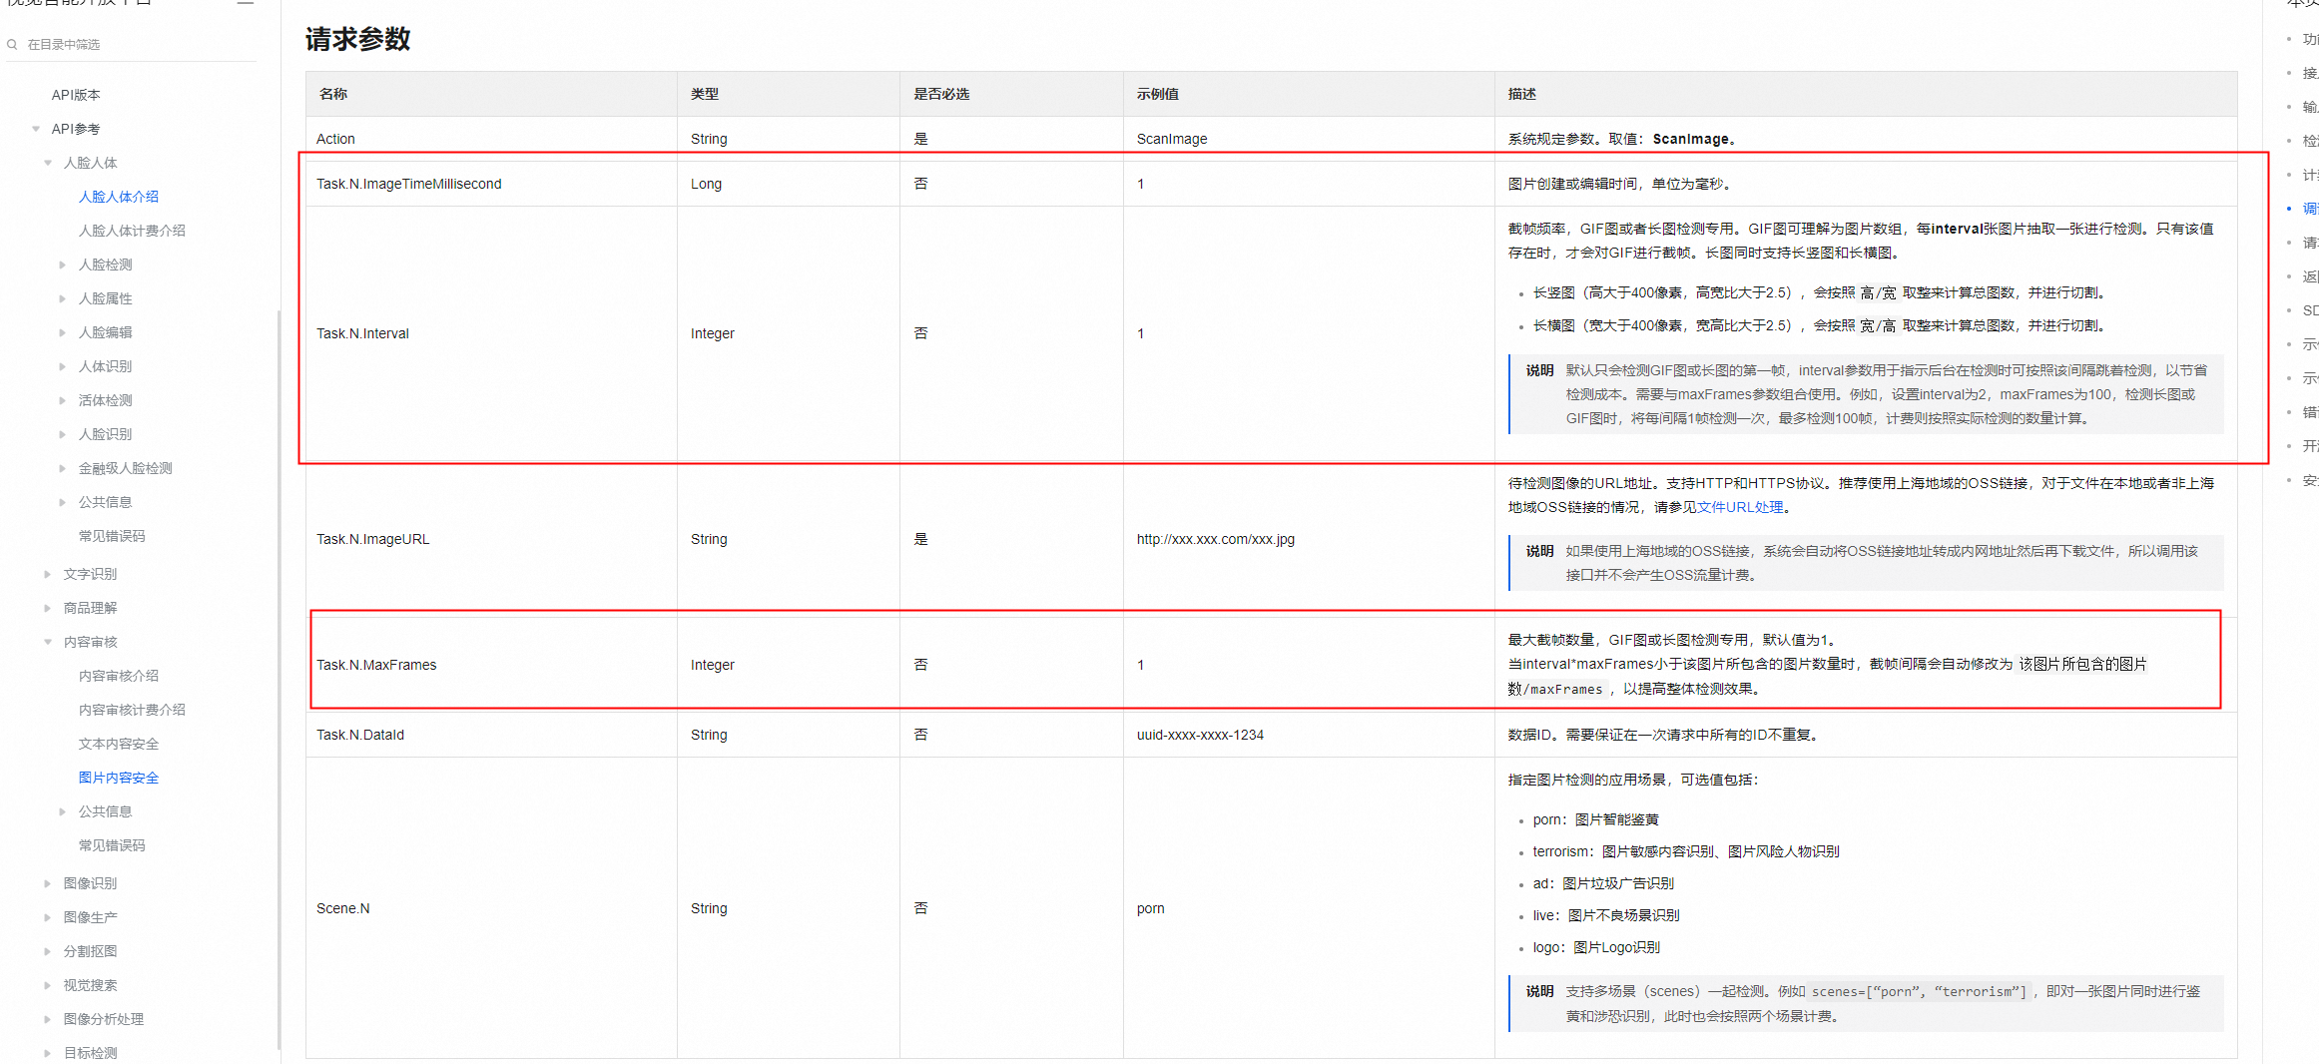This screenshot has width=2319, height=1064.
Task: Expand the 图像分析处理 category
Action: click(47, 1019)
